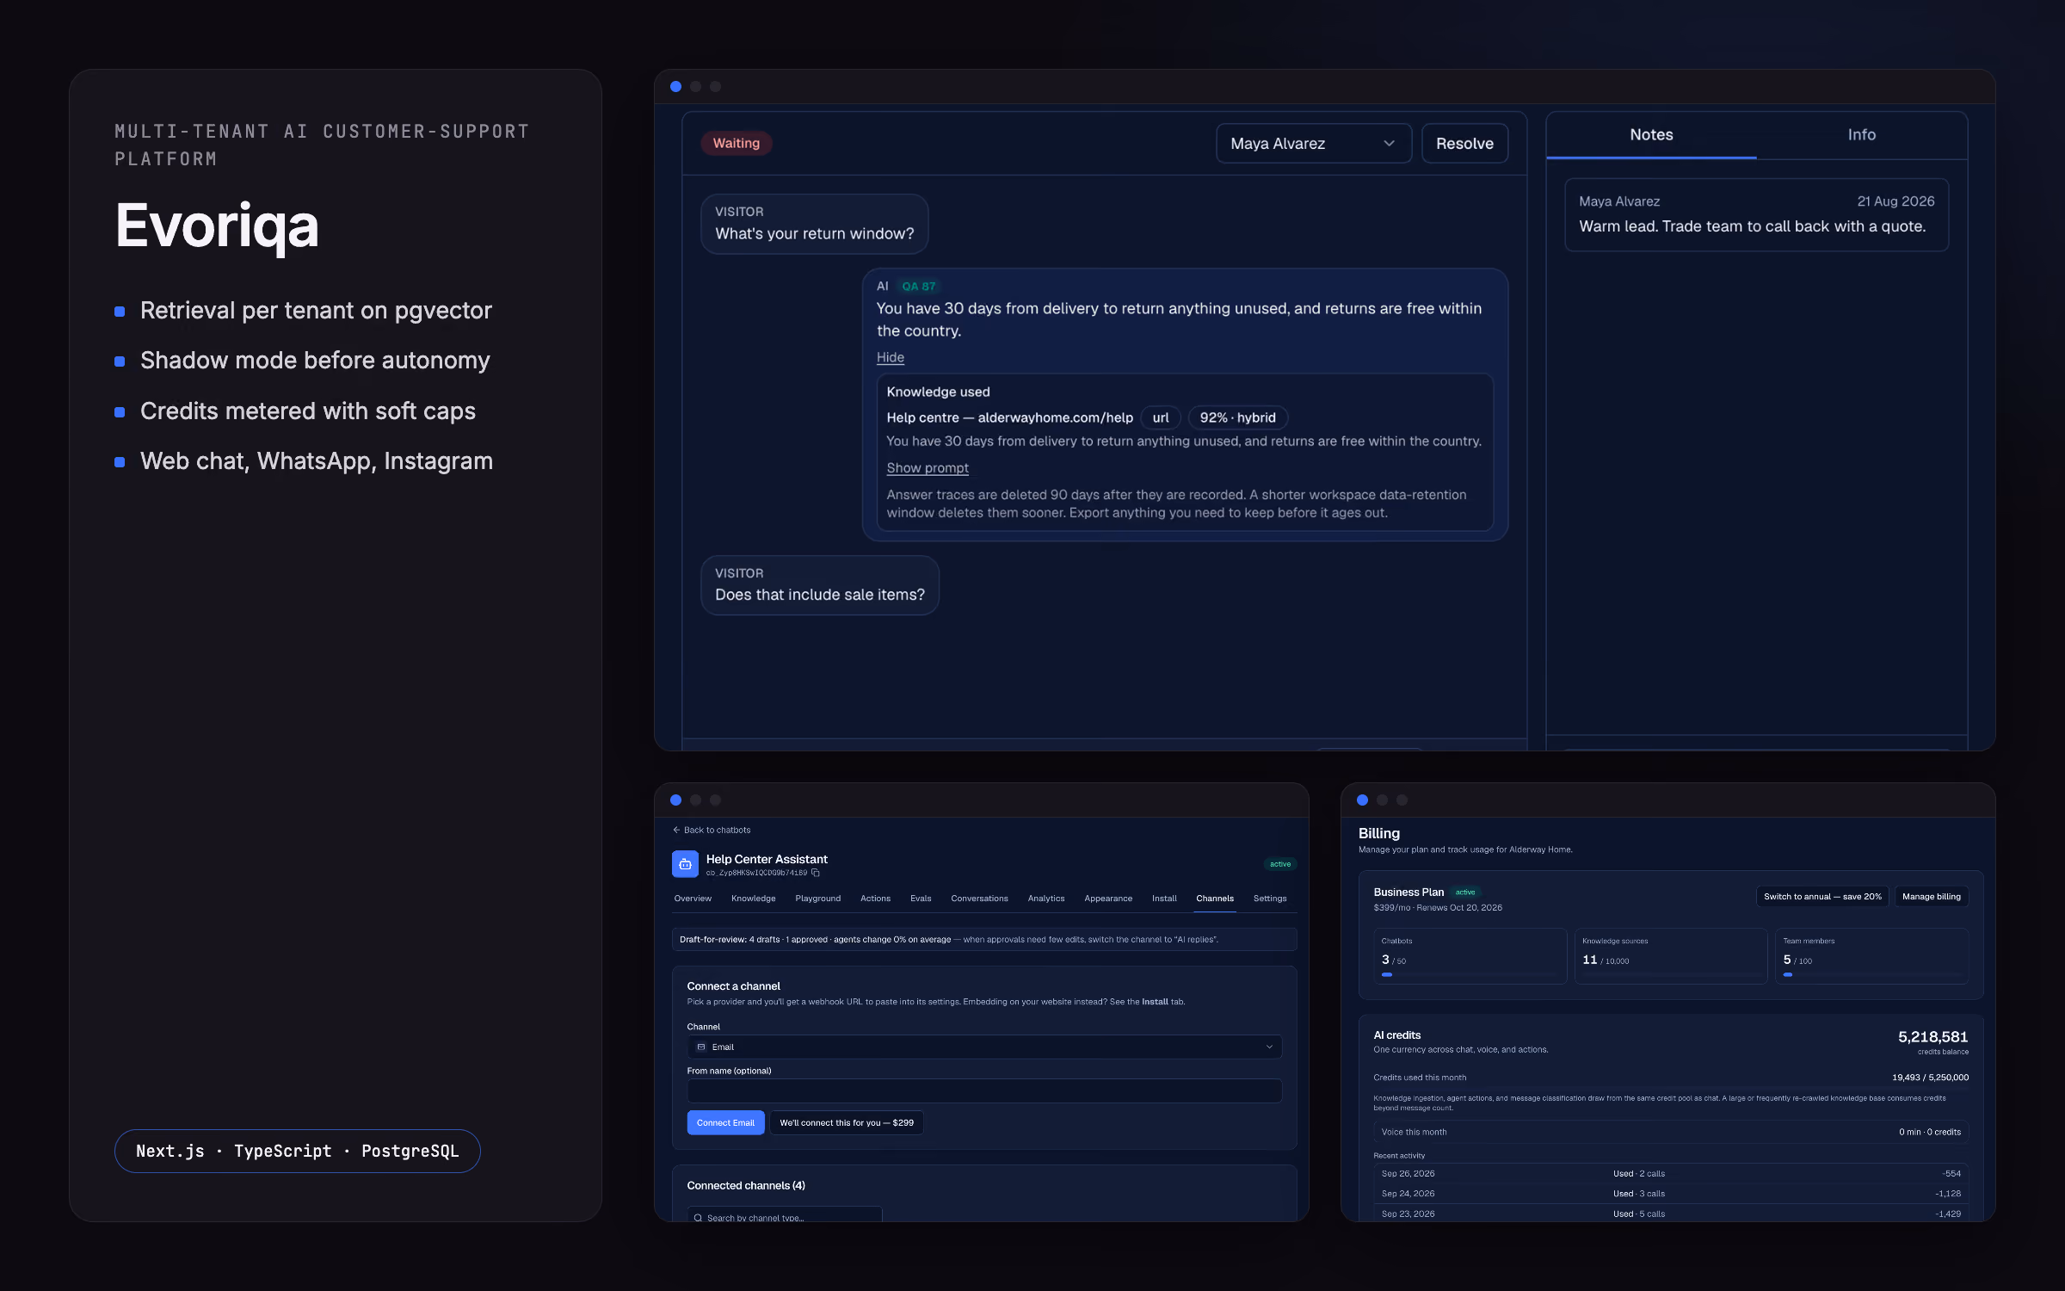The height and width of the screenshot is (1291, 2065).
Task: Click the "Knowledge used" heading
Action: pos(938,392)
